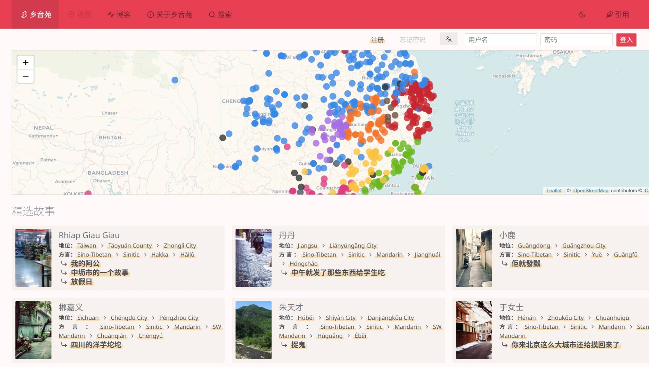Select the Guǎngzhōu City location tag
The width and height of the screenshot is (649, 367).
click(x=584, y=245)
